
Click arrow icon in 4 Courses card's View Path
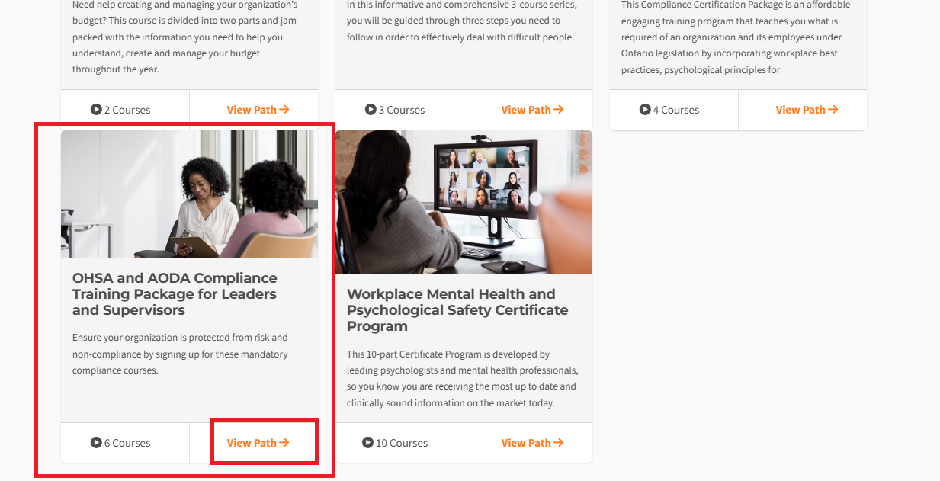pyautogui.click(x=833, y=110)
